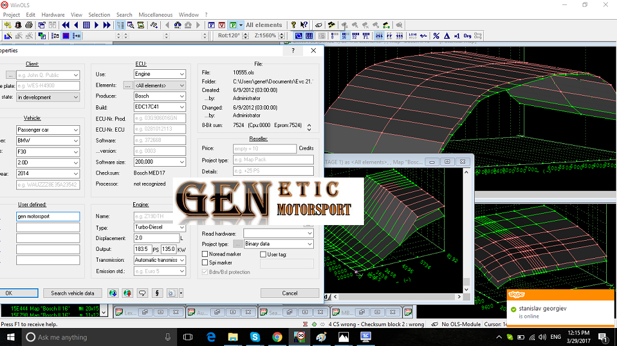This screenshot has height=346, width=617.
Task: Click the paragraph symbol button in dialog
Action: click(157, 293)
